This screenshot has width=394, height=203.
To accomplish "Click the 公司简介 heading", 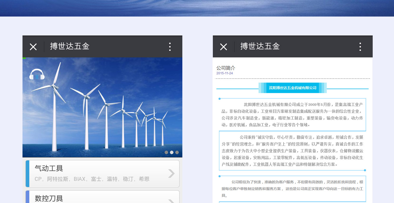I will tap(226, 68).
